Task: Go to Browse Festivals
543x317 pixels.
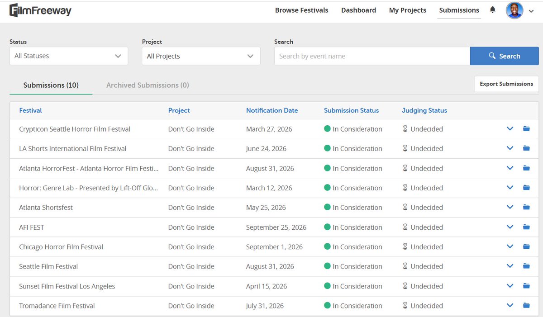Action: 302,10
